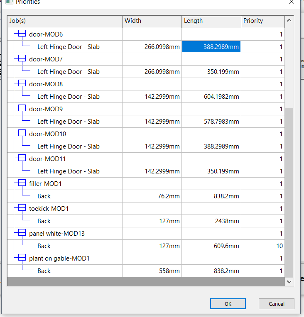The height and width of the screenshot is (317, 304).
Task: Sort by the Width column header
Action: click(152, 21)
